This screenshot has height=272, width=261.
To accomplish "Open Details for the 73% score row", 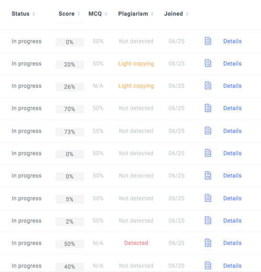I will 232,131.
